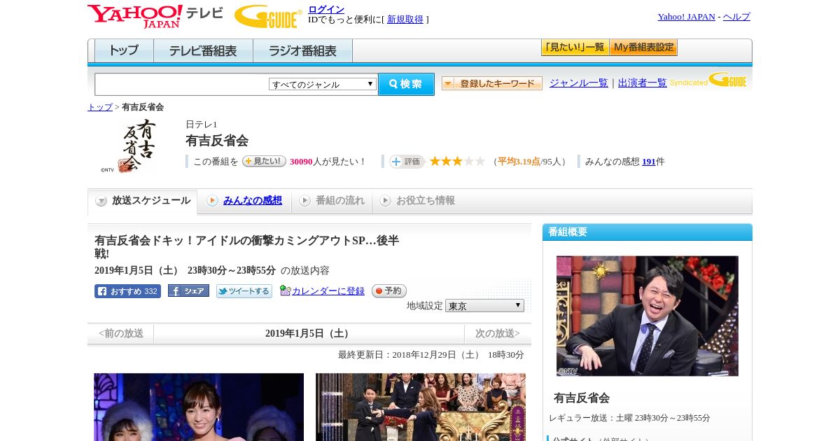Click the 有吉反省会 program logo image

(129, 146)
